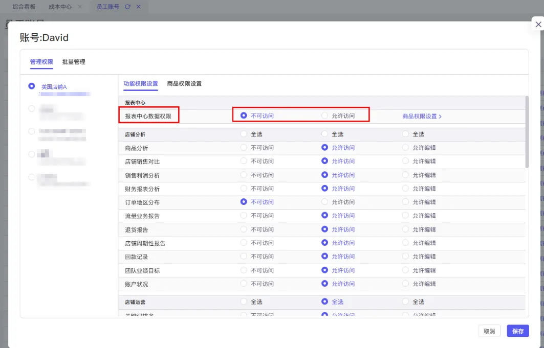
Task: Set 报表中心数据权限 to 允许访问
Action: (x=325, y=115)
